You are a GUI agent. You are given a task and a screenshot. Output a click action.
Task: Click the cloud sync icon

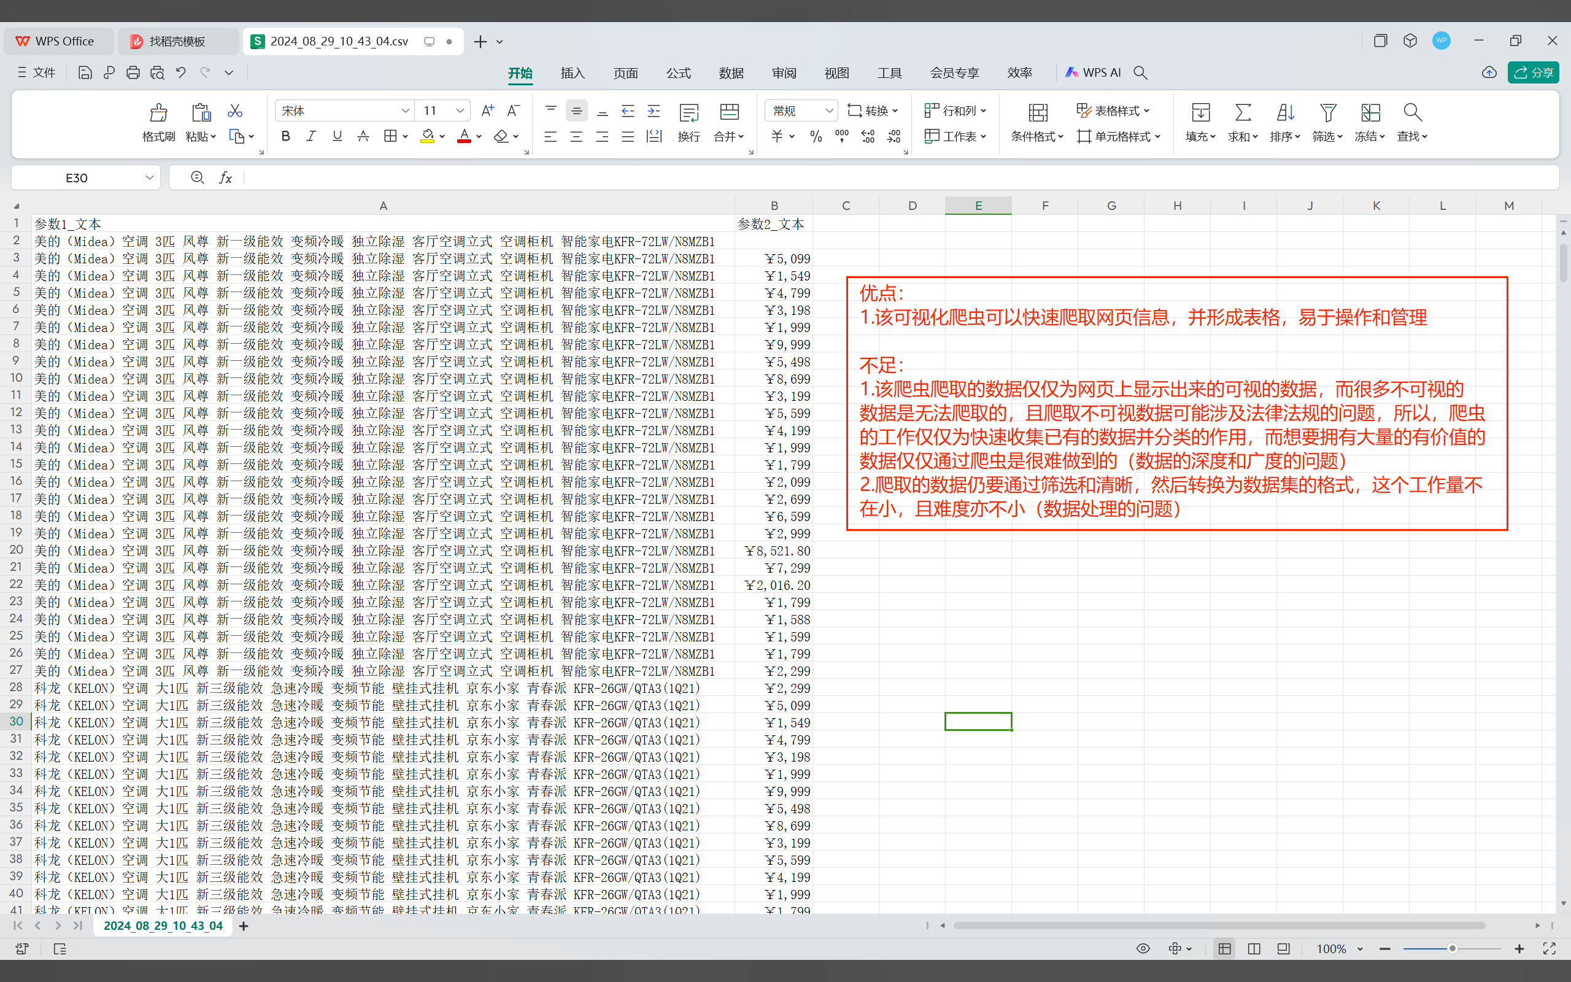[1489, 73]
